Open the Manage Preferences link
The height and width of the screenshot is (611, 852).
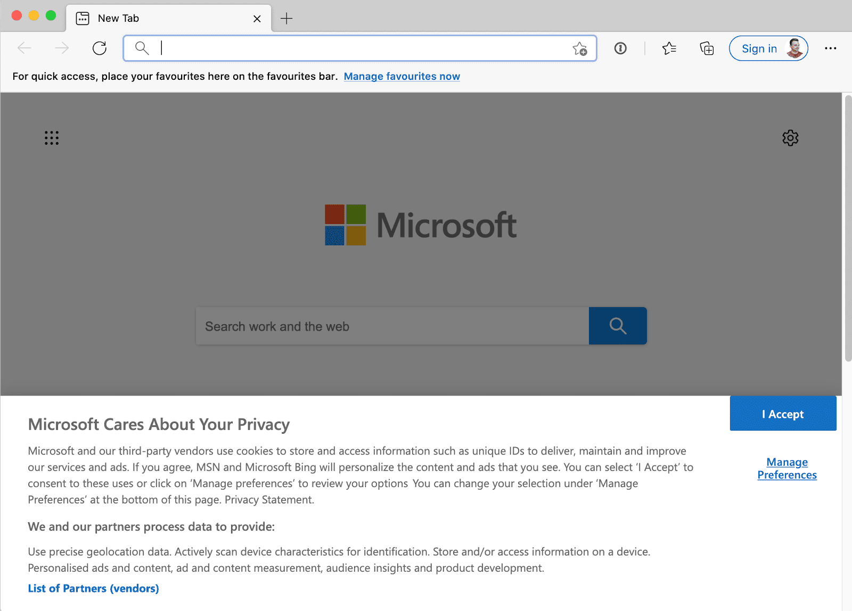[787, 468]
